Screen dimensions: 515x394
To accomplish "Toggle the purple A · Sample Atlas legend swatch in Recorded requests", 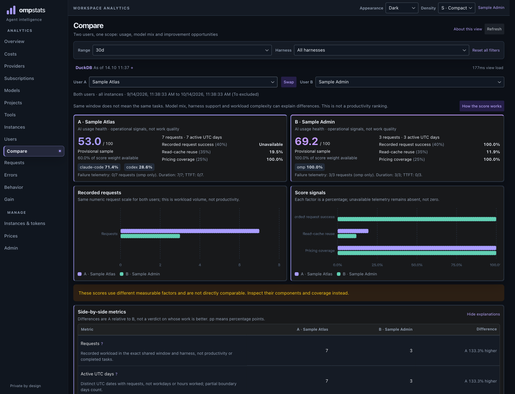I will click(x=80, y=274).
